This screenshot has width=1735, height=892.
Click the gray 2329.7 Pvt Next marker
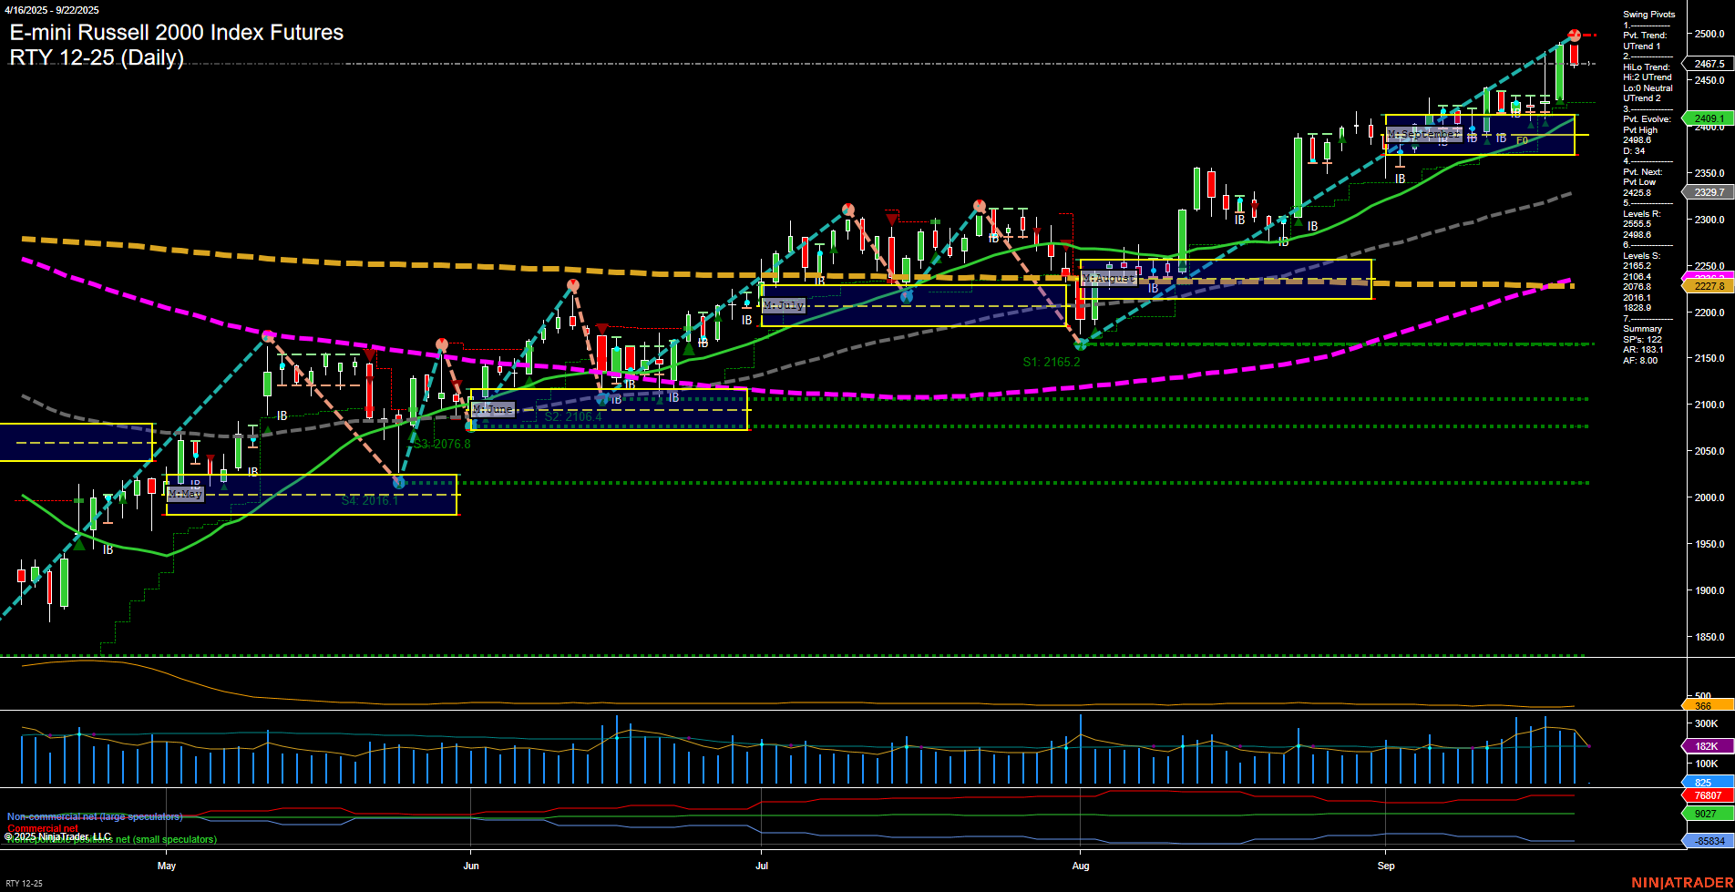[1710, 193]
